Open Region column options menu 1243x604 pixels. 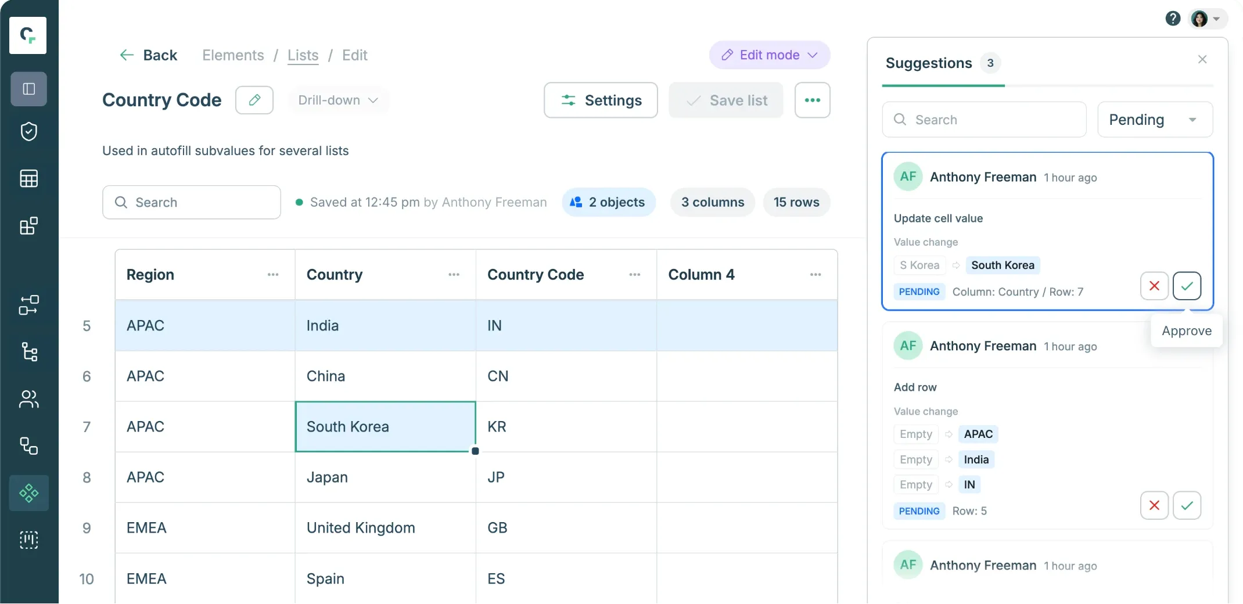(x=273, y=275)
